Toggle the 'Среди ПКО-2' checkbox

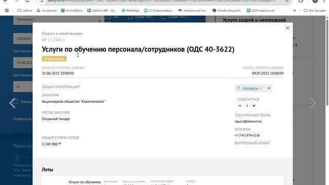[x=163, y=17]
